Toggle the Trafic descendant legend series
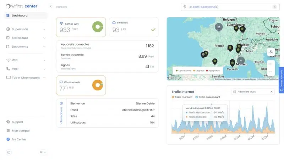 208,97
